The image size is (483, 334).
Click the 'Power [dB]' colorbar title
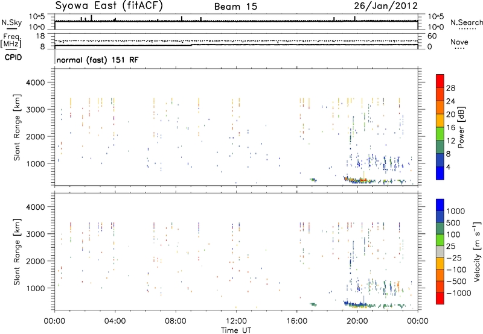pos(461,127)
